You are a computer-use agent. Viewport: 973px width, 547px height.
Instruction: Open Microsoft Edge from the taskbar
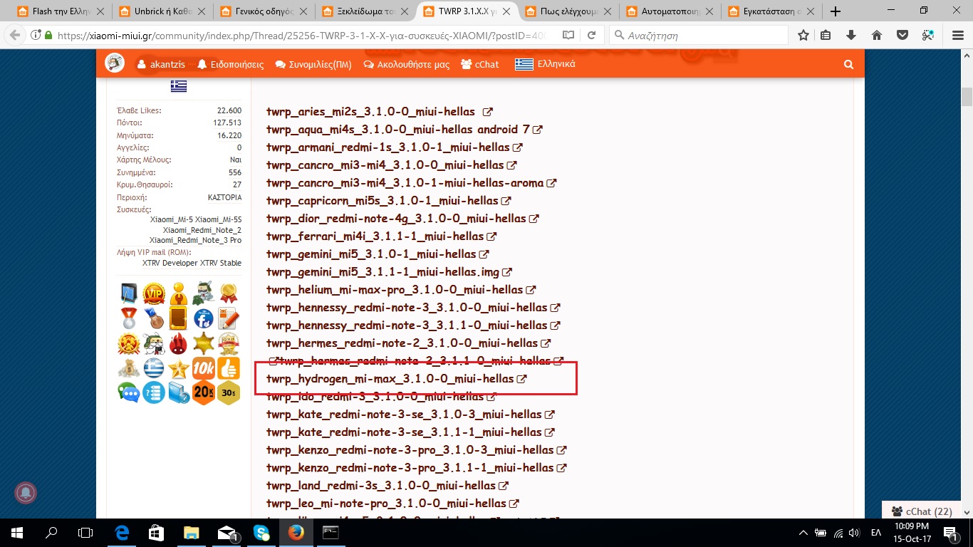(122, 532)
